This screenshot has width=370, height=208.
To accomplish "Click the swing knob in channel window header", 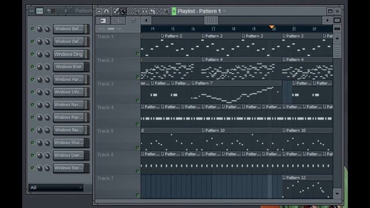I will pyautogui.click(x=65, y=11).
